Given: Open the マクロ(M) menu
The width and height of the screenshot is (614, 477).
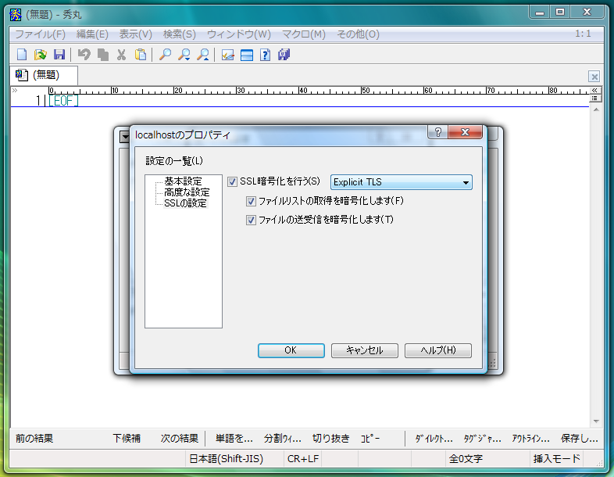Looking at the screenshot, I should (x=303, y=34).
